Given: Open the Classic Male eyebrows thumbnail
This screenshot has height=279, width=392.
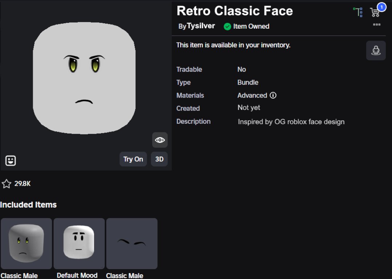Looking at the screenshot, I should coord(132,243).
